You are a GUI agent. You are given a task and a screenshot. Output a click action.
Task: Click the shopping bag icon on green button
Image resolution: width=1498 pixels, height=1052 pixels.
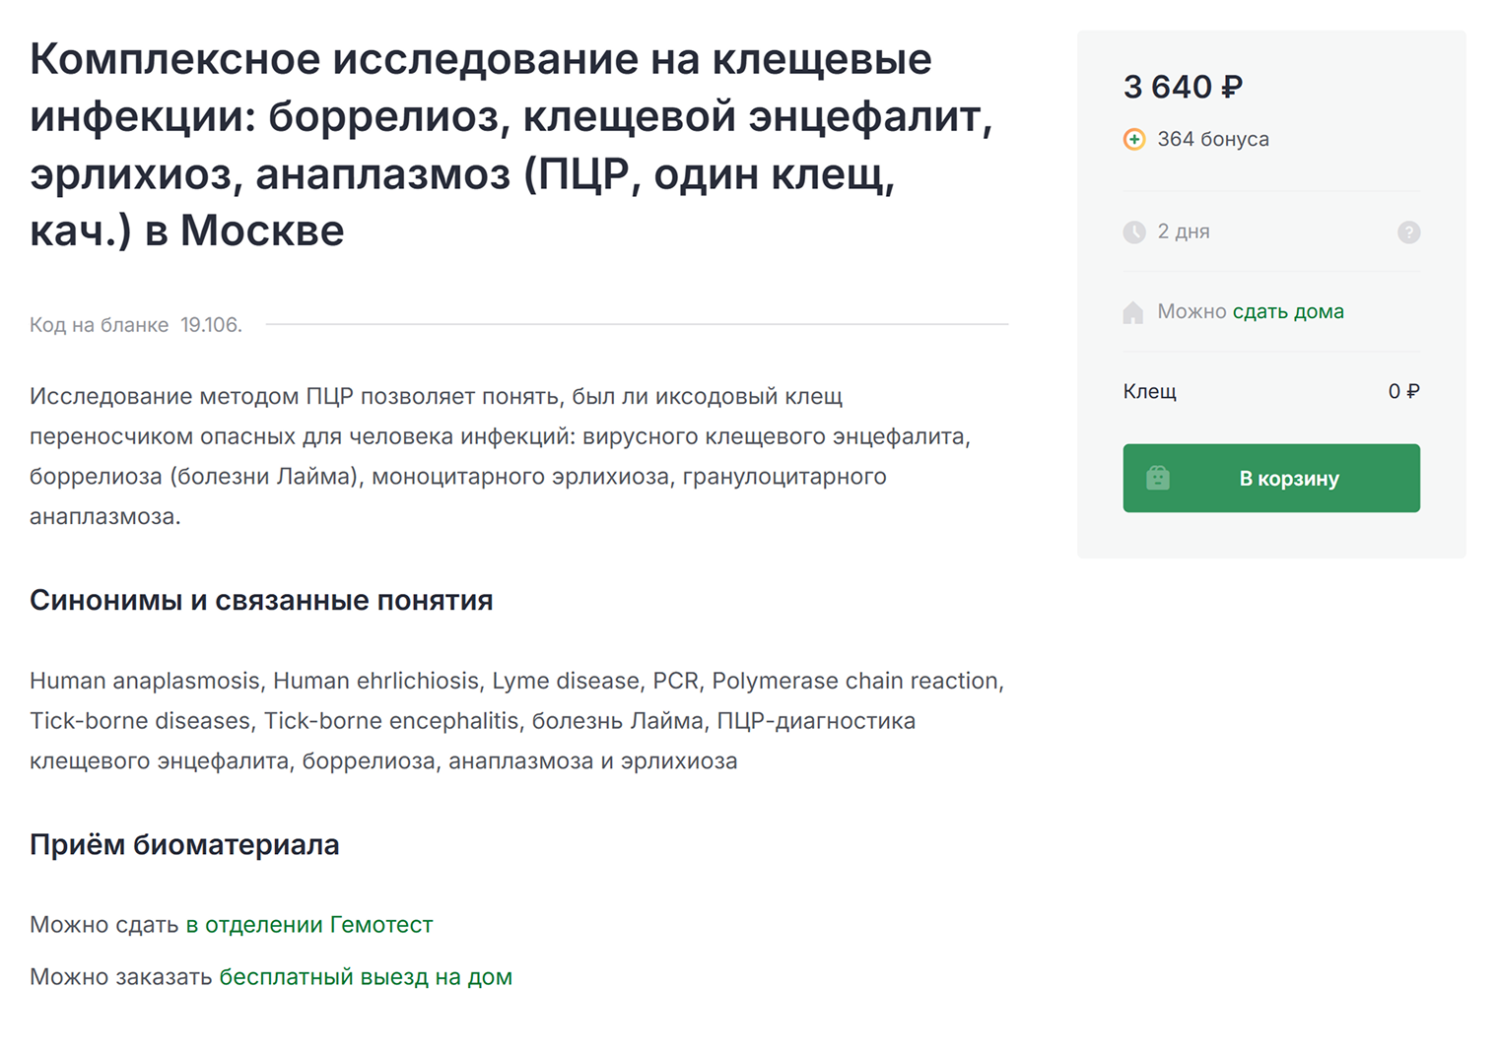pyautogui.click(x=1158, y=478)
